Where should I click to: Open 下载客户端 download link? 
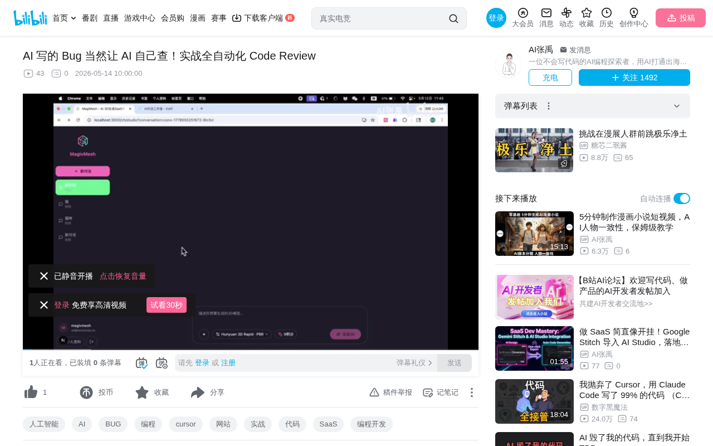point(263,18)
